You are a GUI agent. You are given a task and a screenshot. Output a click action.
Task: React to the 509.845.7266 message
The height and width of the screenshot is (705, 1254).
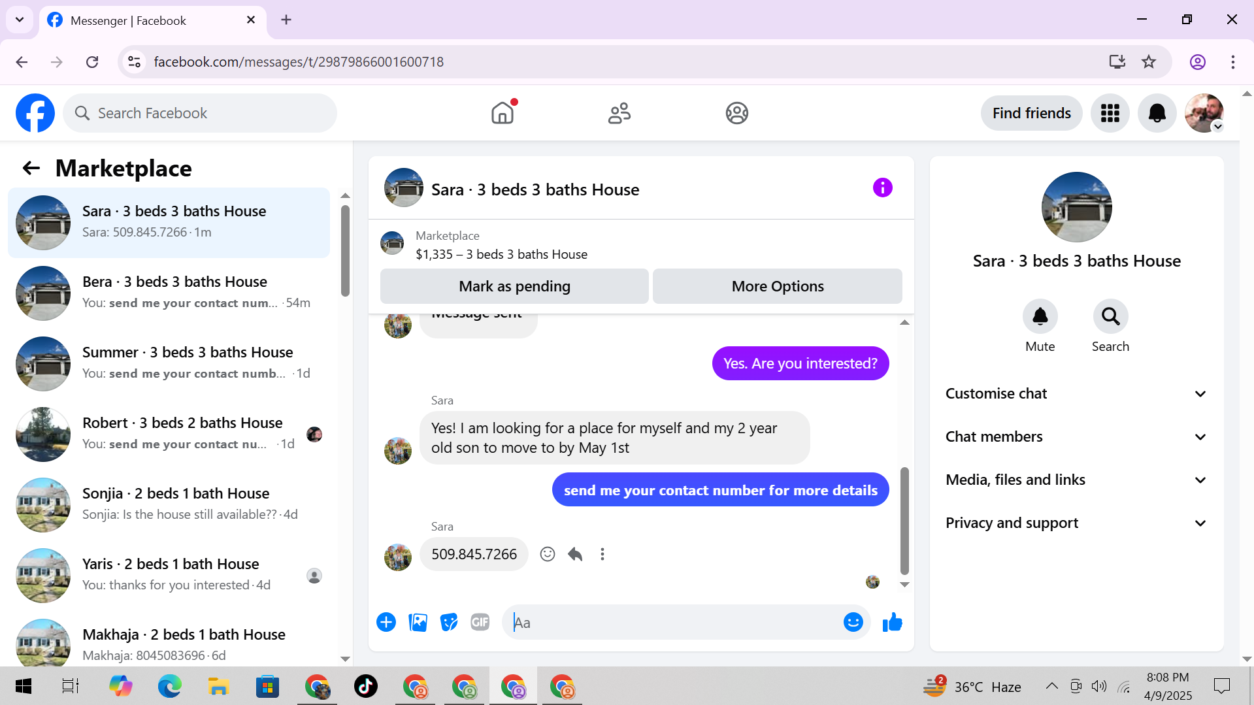coord(548,555)
